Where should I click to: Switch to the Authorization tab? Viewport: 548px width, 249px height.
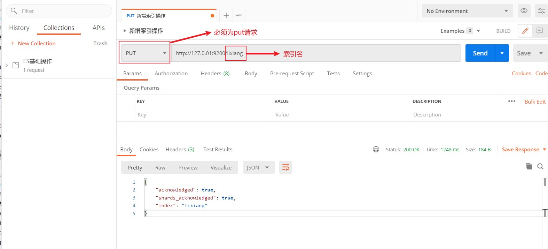(171, 73)
